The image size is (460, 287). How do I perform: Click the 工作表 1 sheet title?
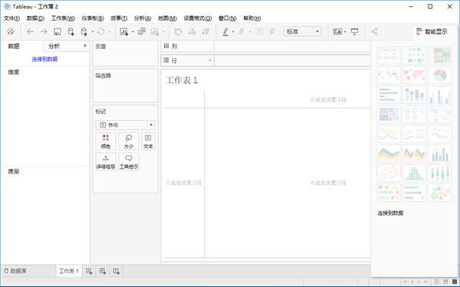[182, 81]
